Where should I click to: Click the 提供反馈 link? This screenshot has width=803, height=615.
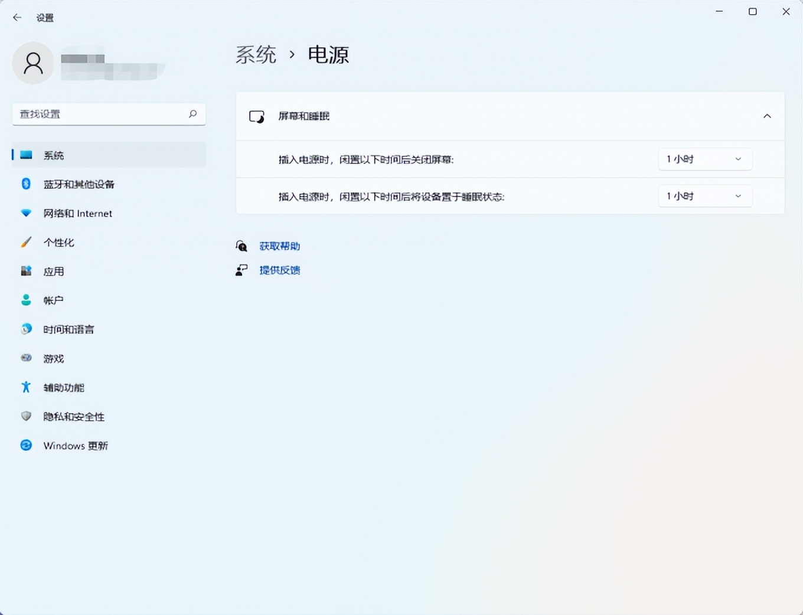tap(280, 270)
